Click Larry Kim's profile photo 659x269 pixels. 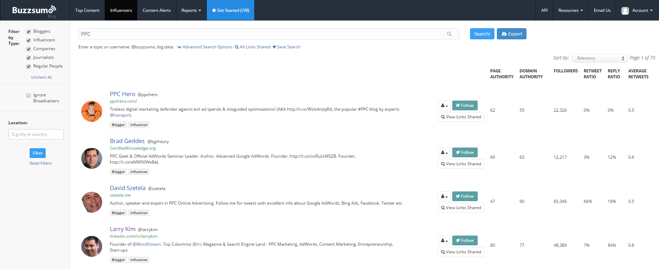pyautogui.click(x=92, y=246)
